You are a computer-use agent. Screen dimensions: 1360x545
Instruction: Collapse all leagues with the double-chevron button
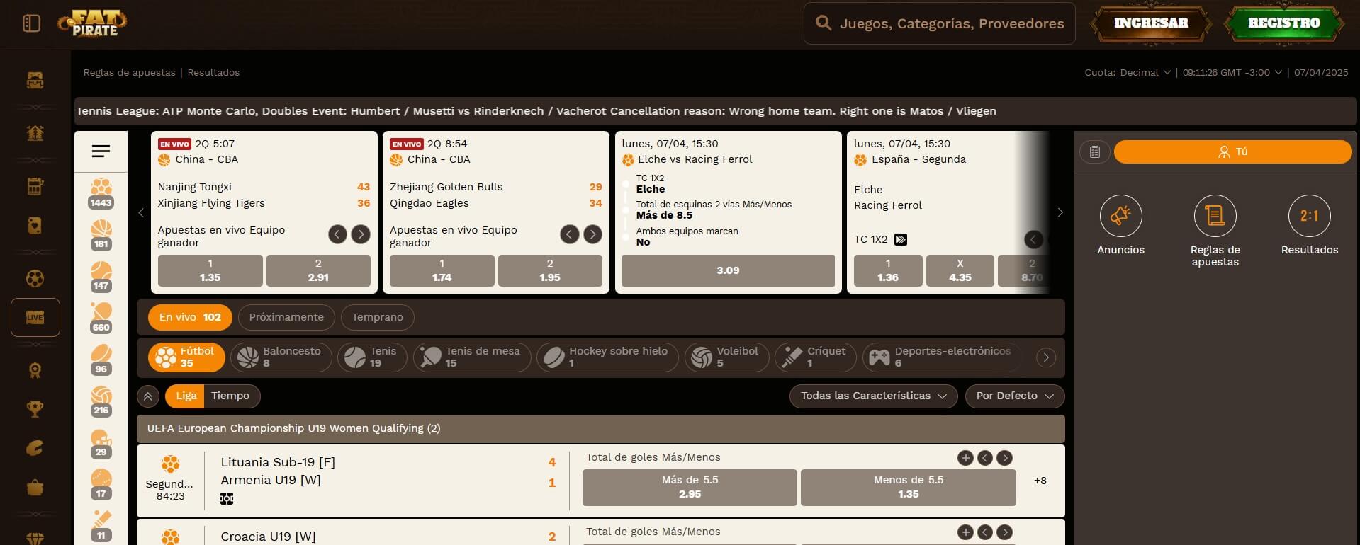point(147,396)
